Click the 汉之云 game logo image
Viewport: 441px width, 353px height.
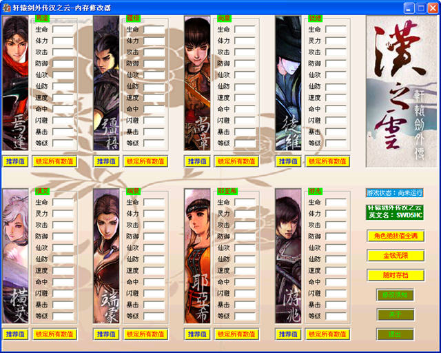click(402, 92)
